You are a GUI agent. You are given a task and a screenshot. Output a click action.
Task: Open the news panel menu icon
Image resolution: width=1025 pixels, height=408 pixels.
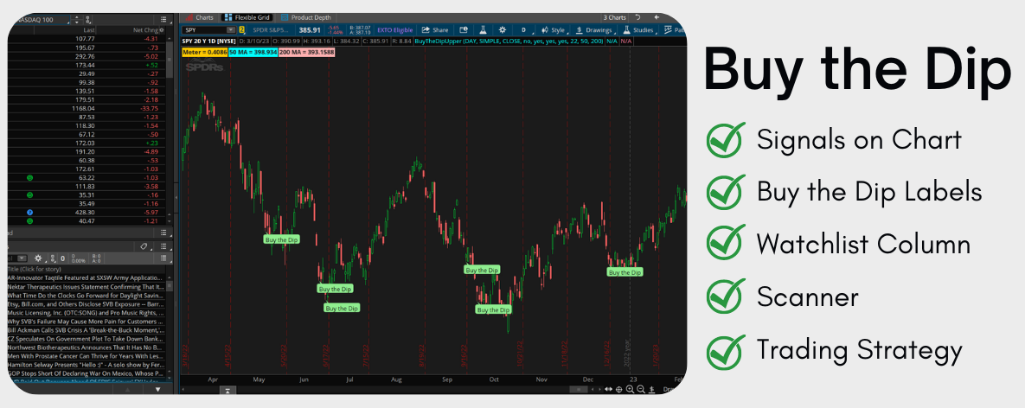pos(163,246)
